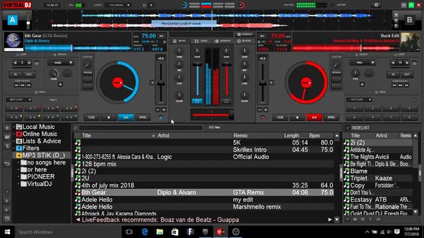The height and width of the screenshot is (238, 424).
Task: Click SYNC on the right deck
Action: 331,118
